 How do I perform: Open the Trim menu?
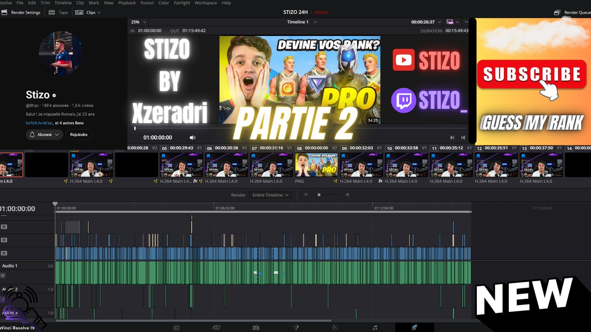click(45, 3)
